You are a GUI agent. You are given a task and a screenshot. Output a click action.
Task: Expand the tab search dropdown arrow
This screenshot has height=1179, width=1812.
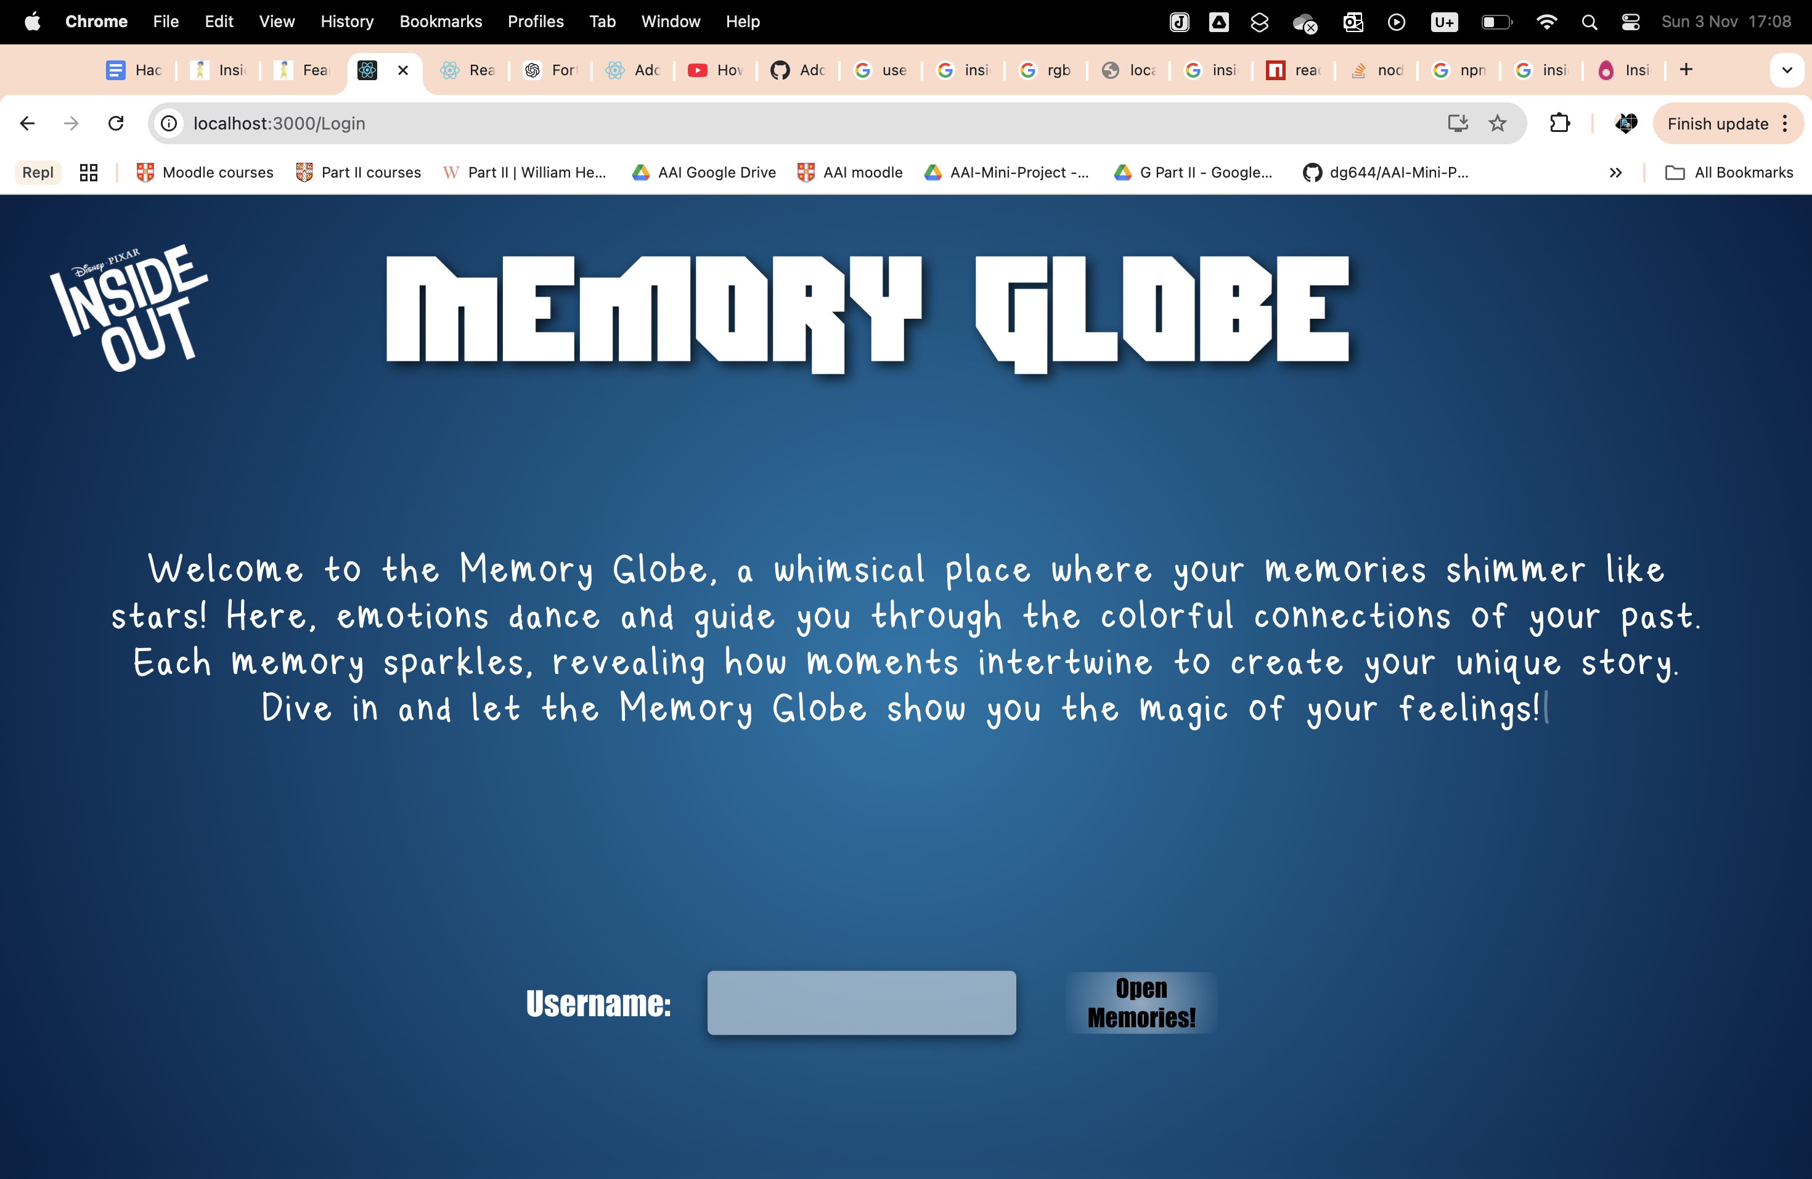tap(1786, 70)
